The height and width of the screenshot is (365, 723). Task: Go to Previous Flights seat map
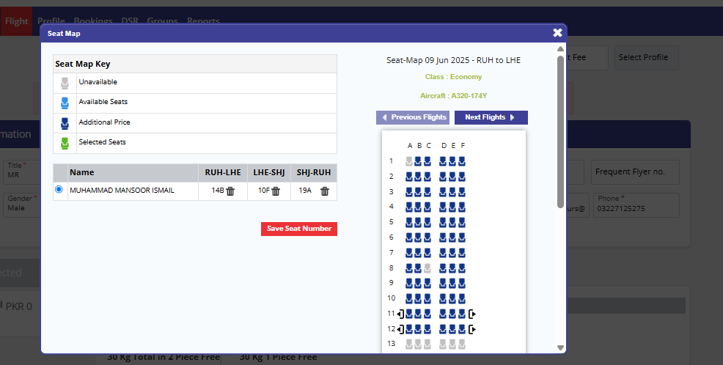(413, 117)
